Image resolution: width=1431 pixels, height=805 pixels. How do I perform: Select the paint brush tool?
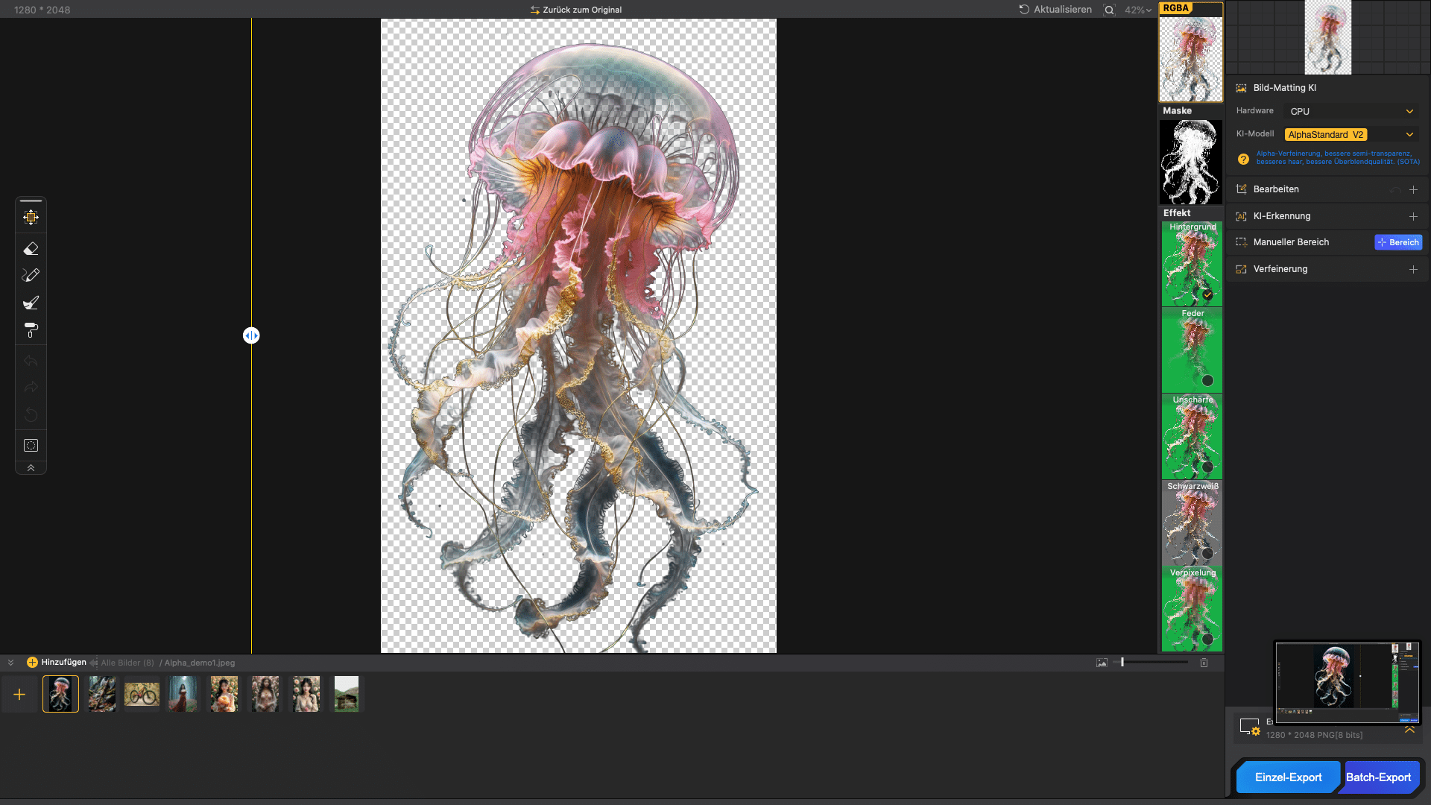pyautogui.click(x=31, y=303)
